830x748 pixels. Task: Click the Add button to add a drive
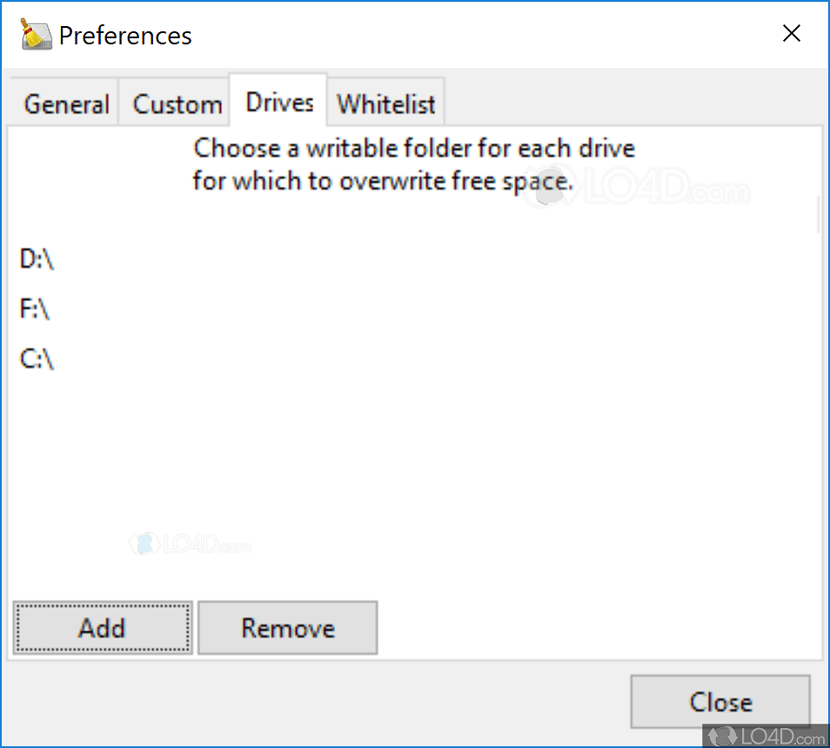click(x=102, y=628)
